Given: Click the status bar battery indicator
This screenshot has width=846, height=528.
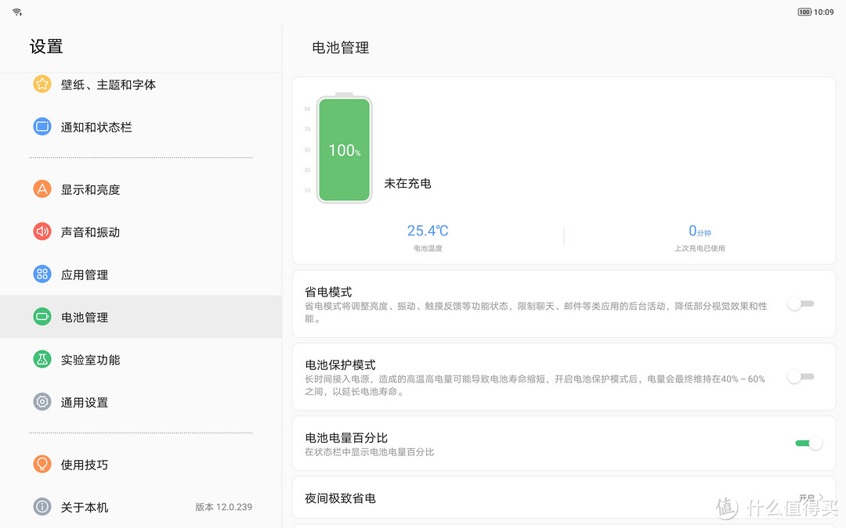Looking at the screenshot, I should click(x=804, y=12).
